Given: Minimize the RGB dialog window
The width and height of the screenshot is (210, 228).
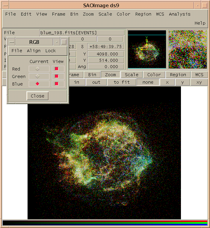Looking at the screenshot, I should pos(57,42).
